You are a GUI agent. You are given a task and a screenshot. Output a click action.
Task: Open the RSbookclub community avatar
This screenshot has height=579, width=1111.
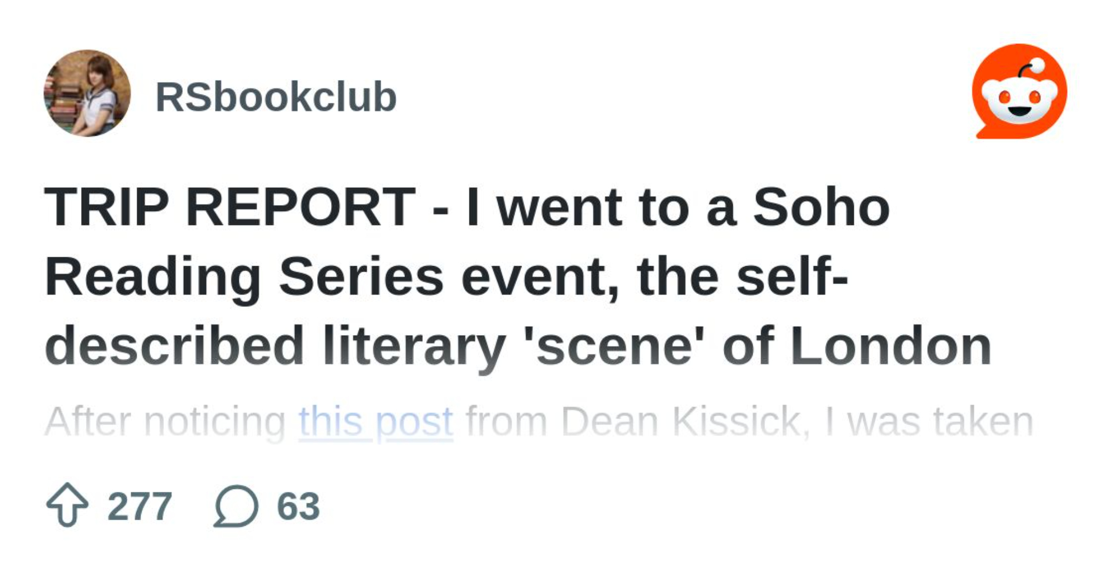pos(87,93)
